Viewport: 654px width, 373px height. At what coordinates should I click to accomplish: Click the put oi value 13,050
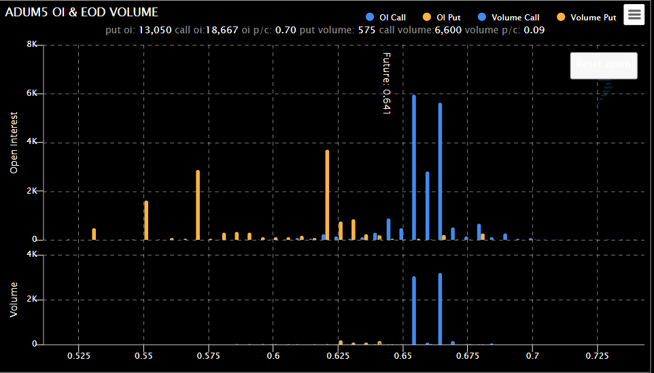155,30
